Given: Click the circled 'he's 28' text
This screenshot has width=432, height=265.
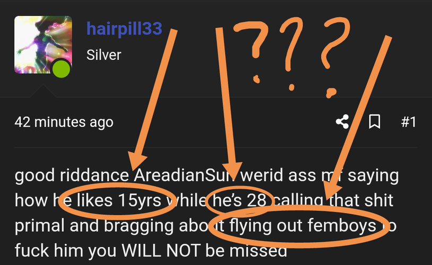Looking at the screenshot, I should click(x=239, y=200).
